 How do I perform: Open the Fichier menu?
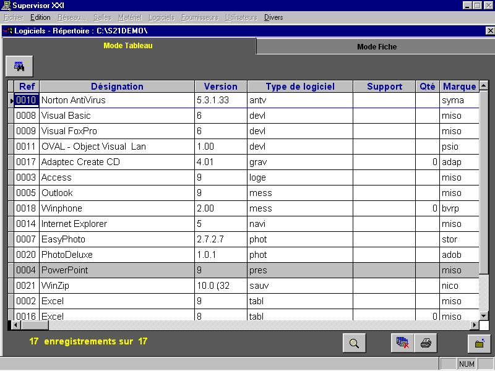click(x=14, y=18)
